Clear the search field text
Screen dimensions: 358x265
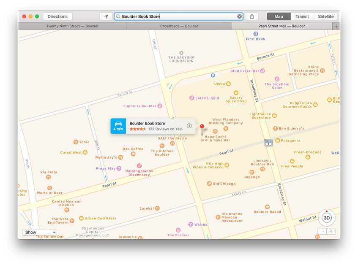[239, 16]
